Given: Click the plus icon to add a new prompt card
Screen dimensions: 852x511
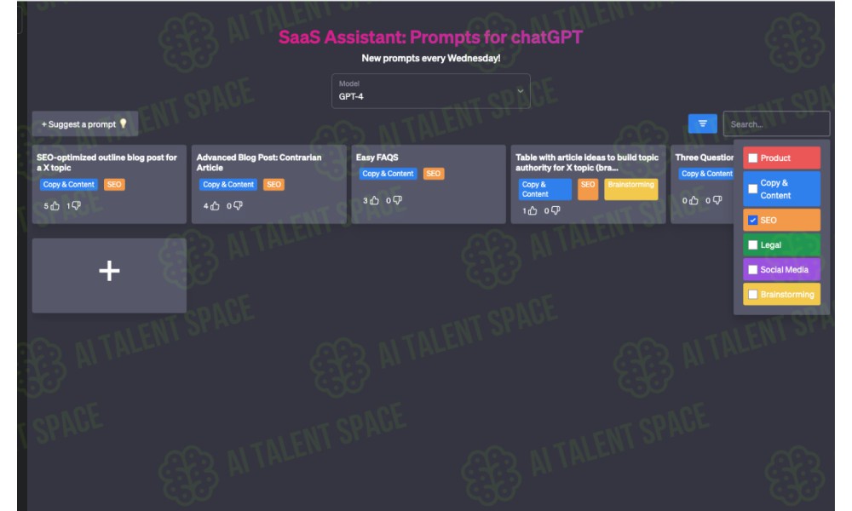Looking at the screenshot, I should [109, 271].
